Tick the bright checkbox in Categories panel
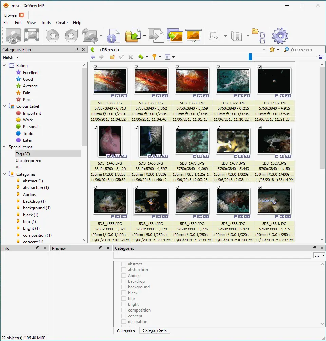326x341 pixels. (124, 304)
